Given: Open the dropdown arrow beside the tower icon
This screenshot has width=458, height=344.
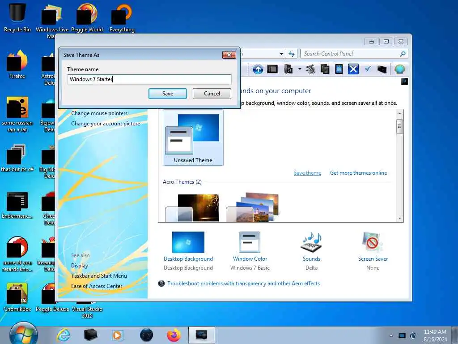Looking at the screenshot, I should 300,69.
